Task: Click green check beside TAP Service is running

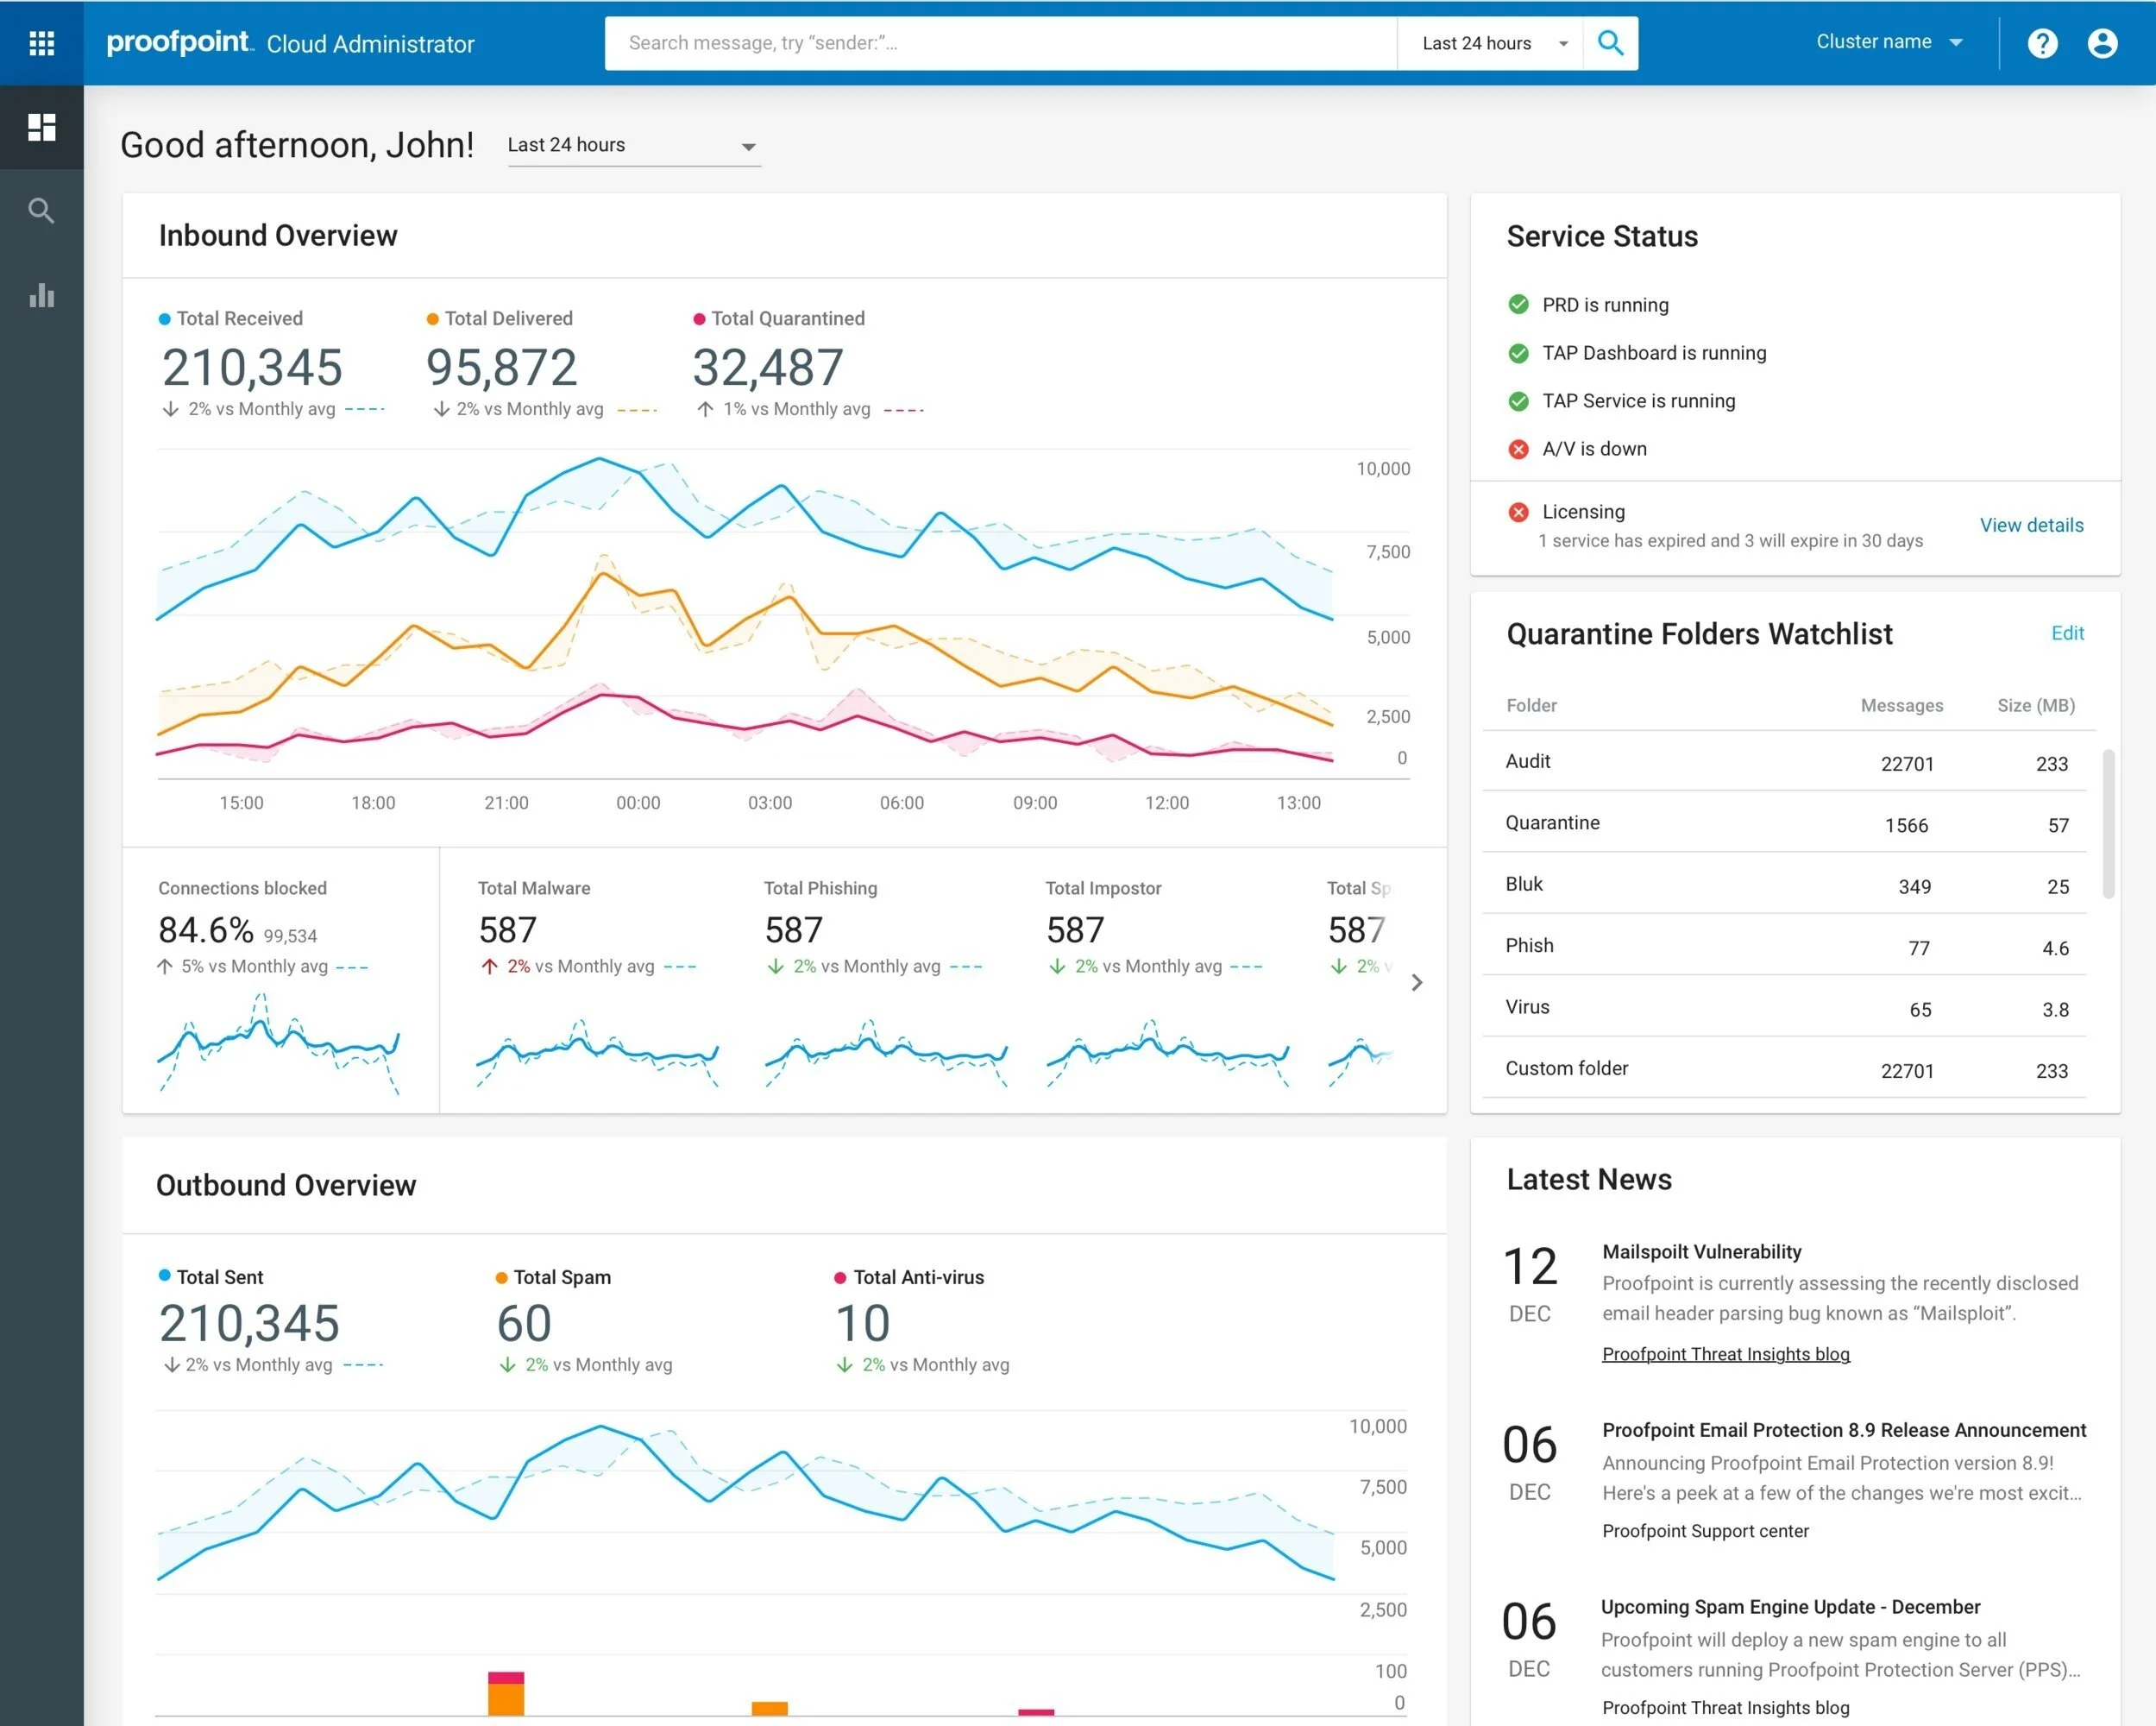Action: point(1518,400)
